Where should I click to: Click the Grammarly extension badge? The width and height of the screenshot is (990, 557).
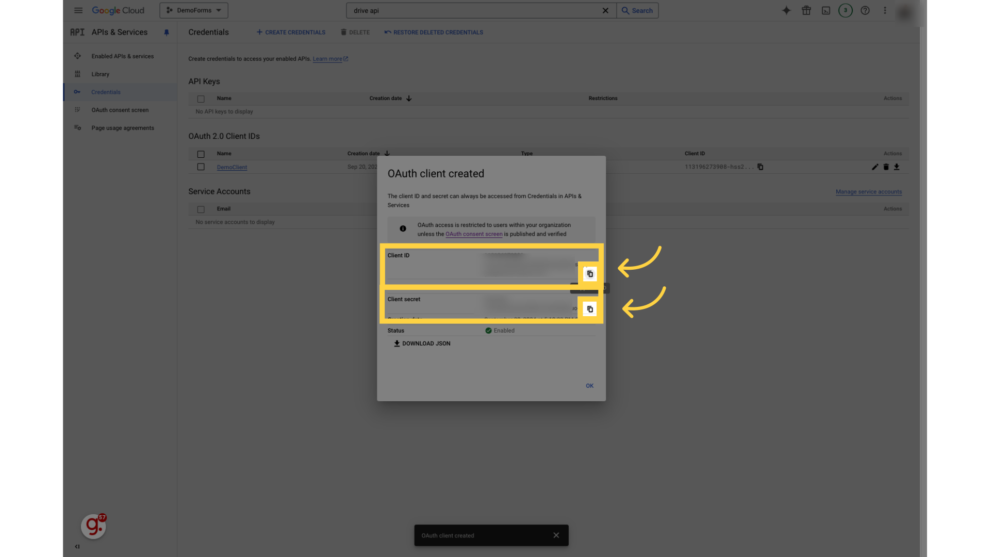pyautogui.click(x=94, y=526)
